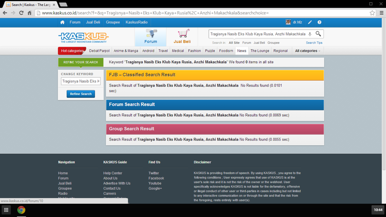
Task: Open the Youtube footer link
Action: click(x=155, y=183)
